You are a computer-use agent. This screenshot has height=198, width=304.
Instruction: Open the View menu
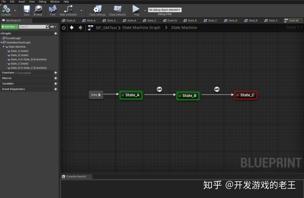click(32, 2)
